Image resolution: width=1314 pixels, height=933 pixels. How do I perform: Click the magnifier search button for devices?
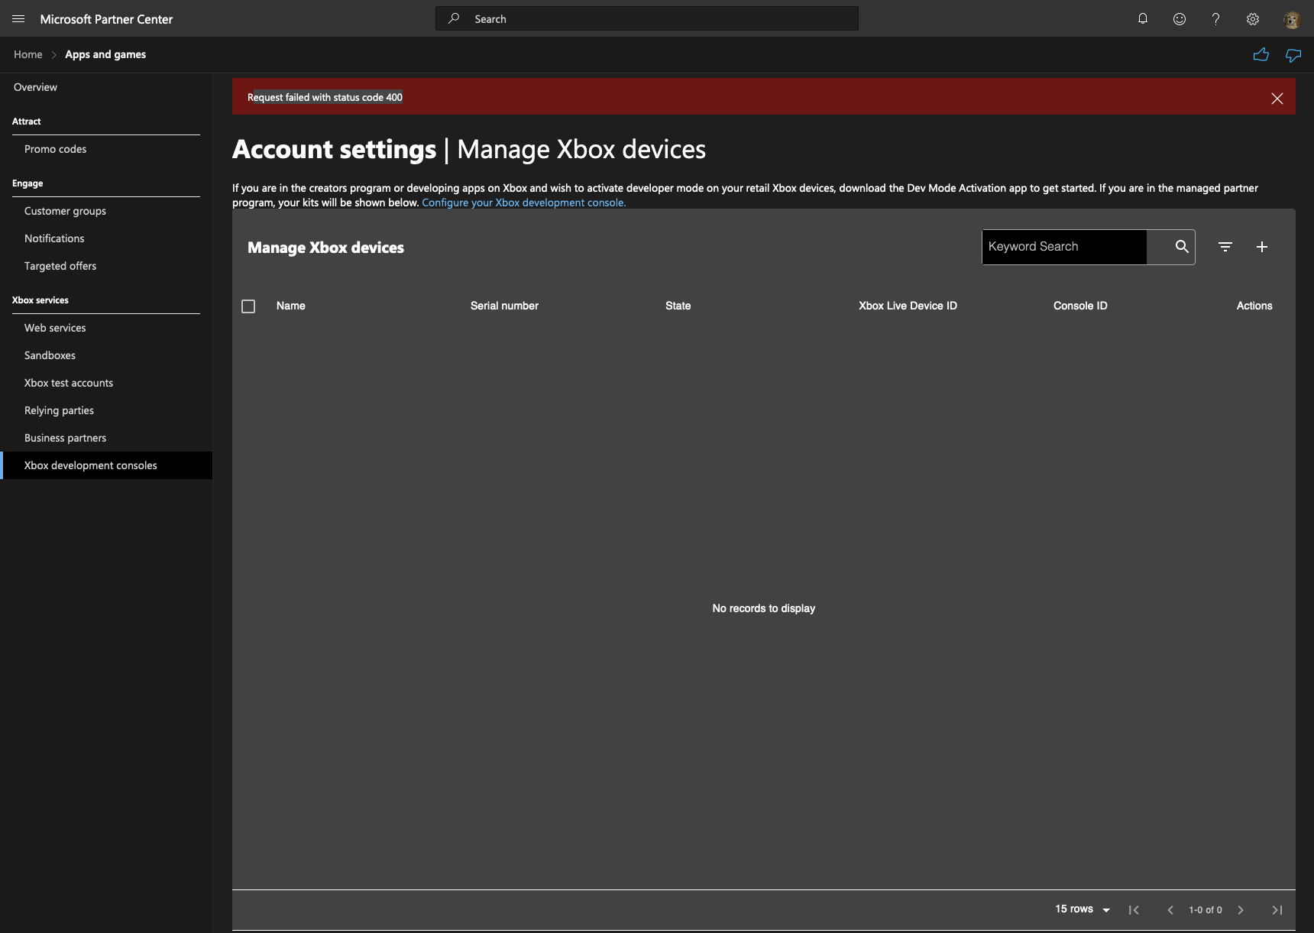click(x=1182, y=246)
